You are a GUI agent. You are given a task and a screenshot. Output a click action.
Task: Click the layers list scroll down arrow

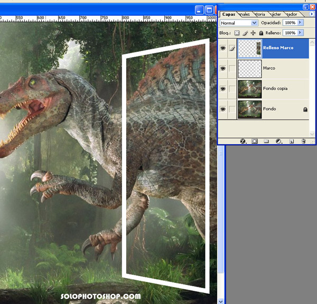tap(312, 134)
